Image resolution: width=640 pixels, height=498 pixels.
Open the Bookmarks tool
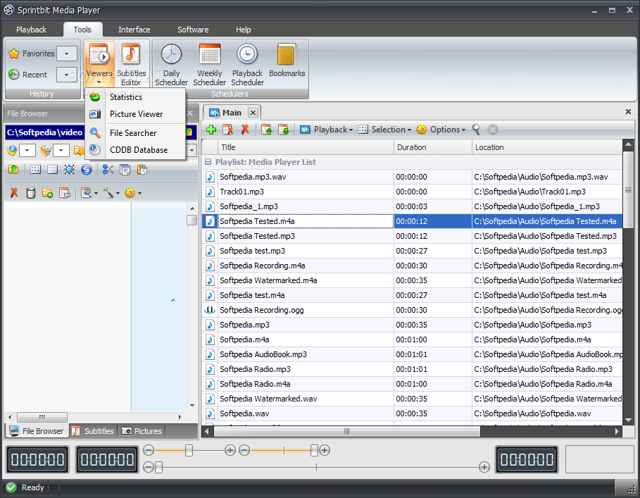pos(287,61)
